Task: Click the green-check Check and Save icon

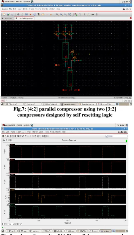Action: point(8,14)
